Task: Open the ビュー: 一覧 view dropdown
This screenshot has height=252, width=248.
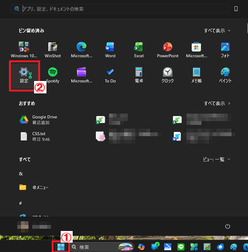Action: point(217,159)
